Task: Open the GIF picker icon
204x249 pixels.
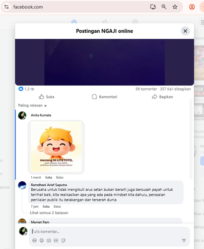Action: (56, 241)
